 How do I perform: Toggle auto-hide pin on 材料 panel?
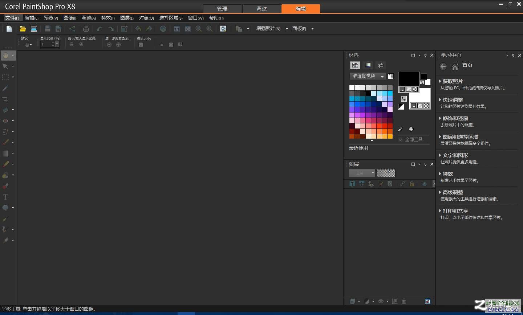[x=425, y=56]
